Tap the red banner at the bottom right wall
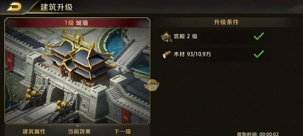The image size is (303, 136). pyautogui.click(x=126, y=115)
